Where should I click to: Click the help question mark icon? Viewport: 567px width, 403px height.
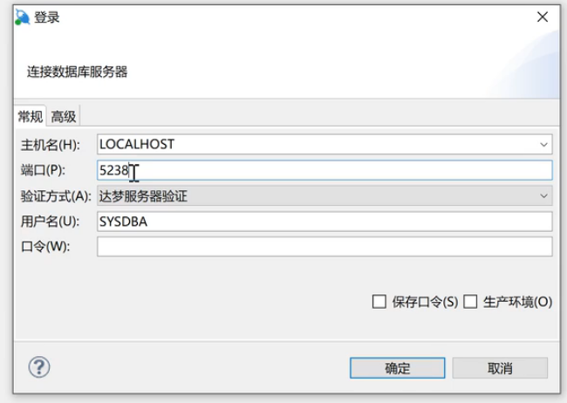pyautogui.click(x=39, y=367)
